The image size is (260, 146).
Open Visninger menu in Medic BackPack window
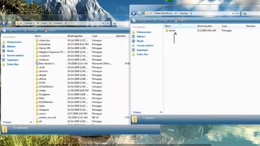tap(162, 20)
